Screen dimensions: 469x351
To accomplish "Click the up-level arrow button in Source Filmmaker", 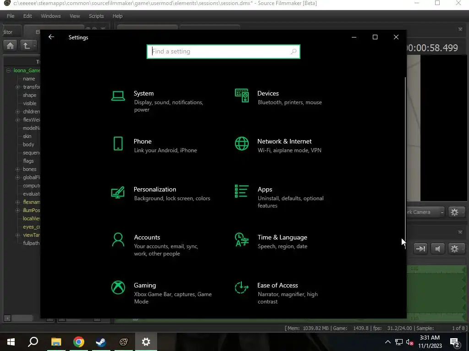I will (27, 46).
